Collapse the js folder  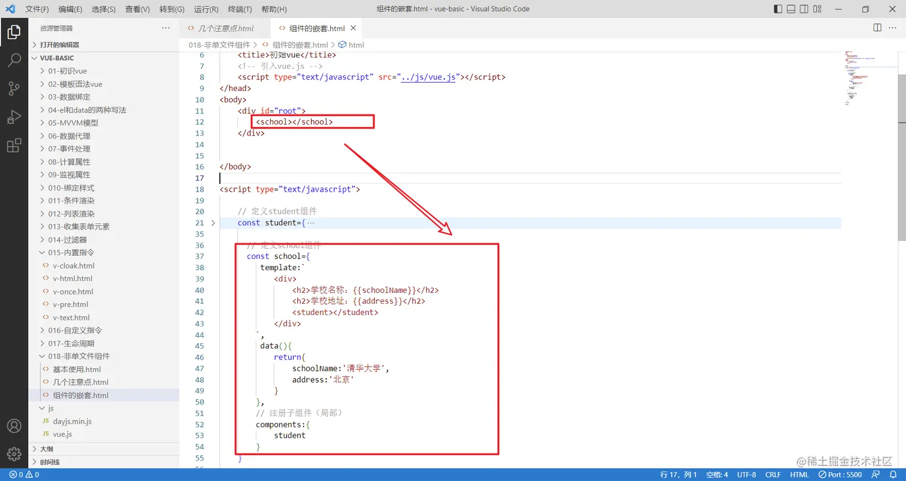point(104,408)
